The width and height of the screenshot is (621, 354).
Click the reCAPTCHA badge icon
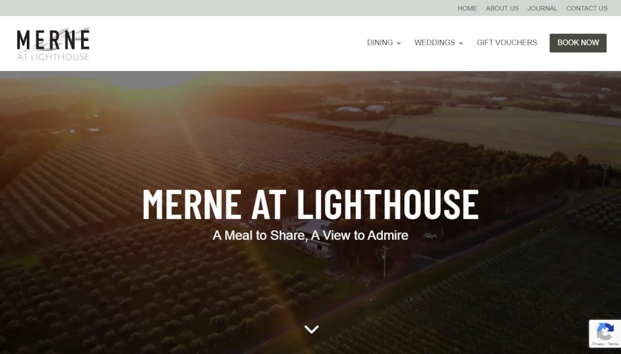tap(605, 331)
